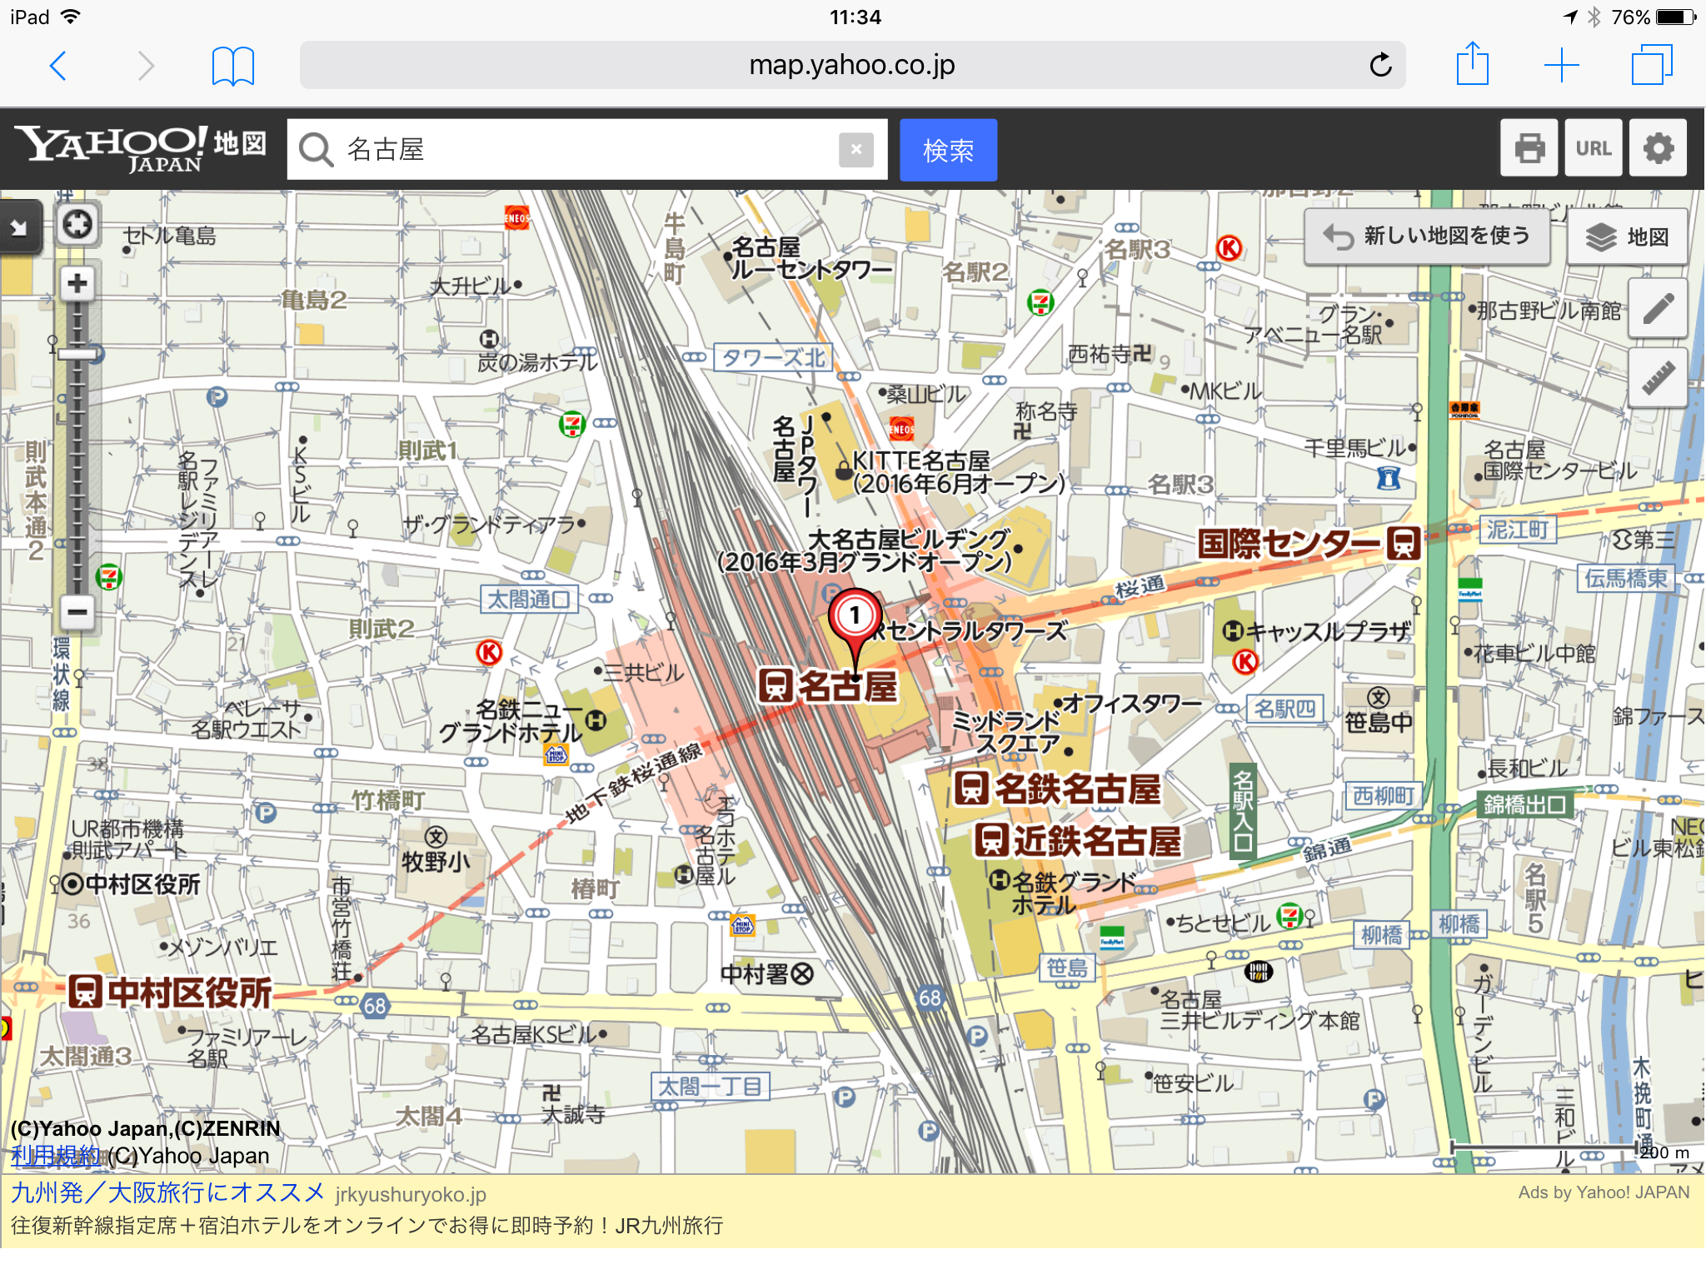The height and width of the screenshot is (1279, 1706).
Task: Open Safari bookmarks book icon
Action: coord(233,66)
